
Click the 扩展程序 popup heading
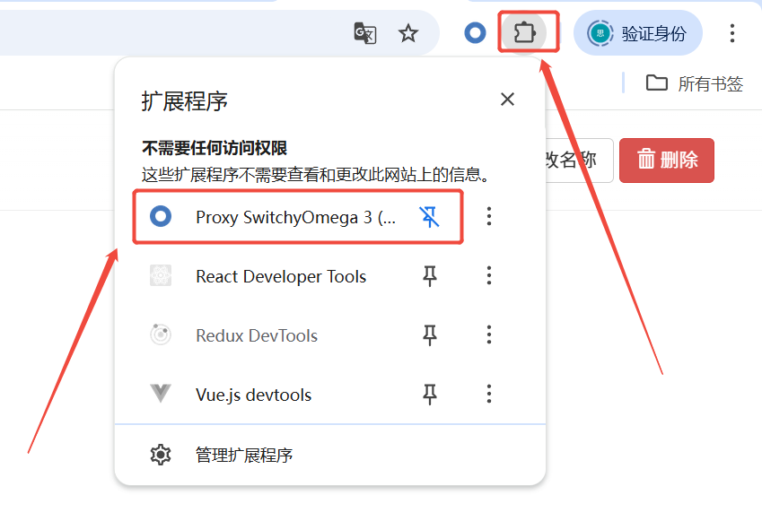click(185, 101)
